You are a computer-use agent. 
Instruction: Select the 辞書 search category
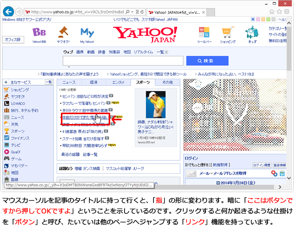click(102, 52)
